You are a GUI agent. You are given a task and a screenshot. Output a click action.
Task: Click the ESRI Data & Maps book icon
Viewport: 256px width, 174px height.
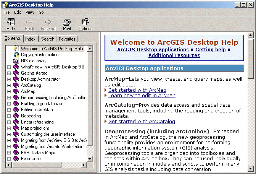tap(16, 153)
